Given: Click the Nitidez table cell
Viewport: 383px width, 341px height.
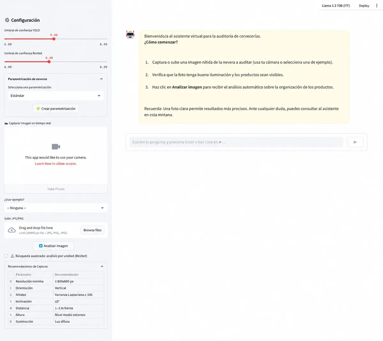Looking at the screenshot, I should click(34, 295).
